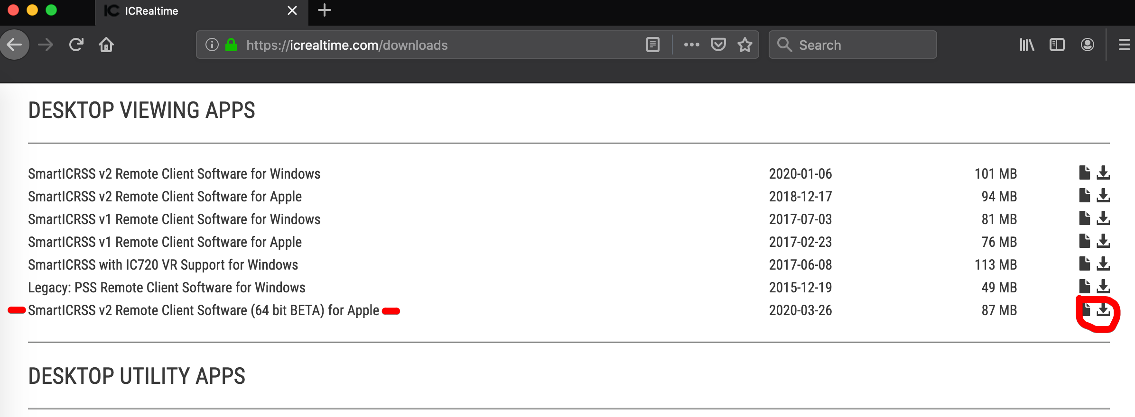
Task: Download SmartICRSS v2 for Windows
Action: (x=1103, y=173)
